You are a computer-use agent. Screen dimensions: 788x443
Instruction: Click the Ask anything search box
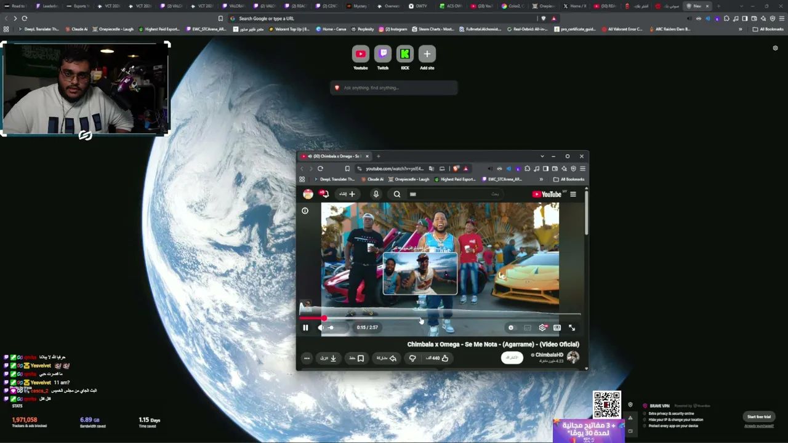point(394,88)
